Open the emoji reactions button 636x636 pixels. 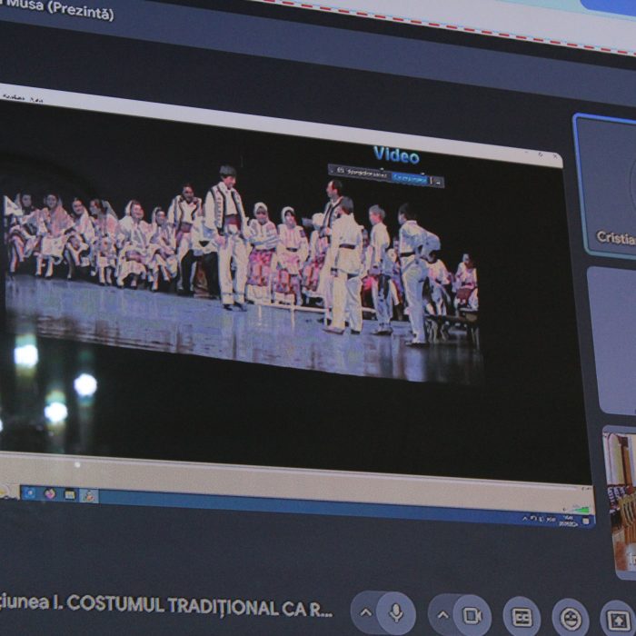570,618
